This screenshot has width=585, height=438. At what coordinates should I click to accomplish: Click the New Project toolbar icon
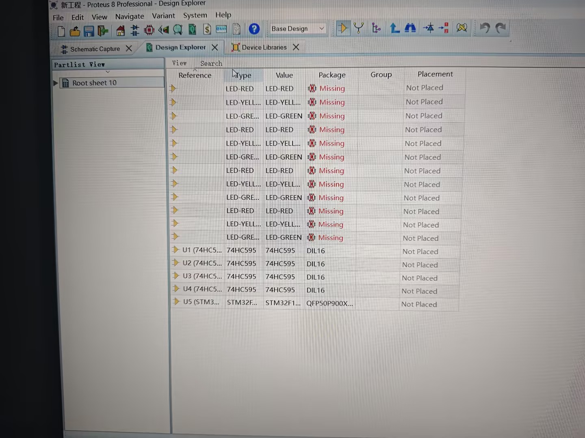point(61,31)
